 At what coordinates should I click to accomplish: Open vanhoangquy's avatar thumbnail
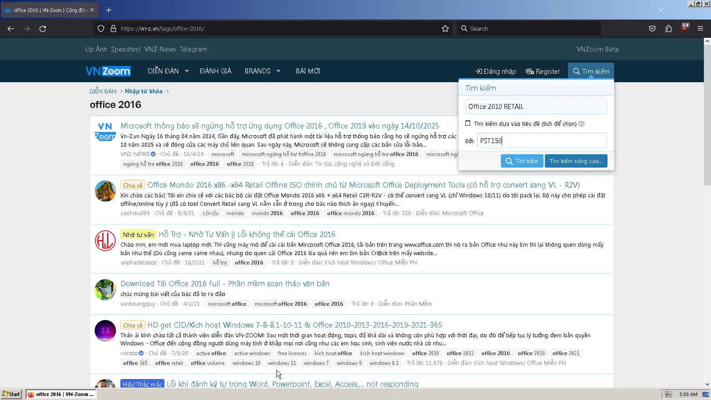105,290
